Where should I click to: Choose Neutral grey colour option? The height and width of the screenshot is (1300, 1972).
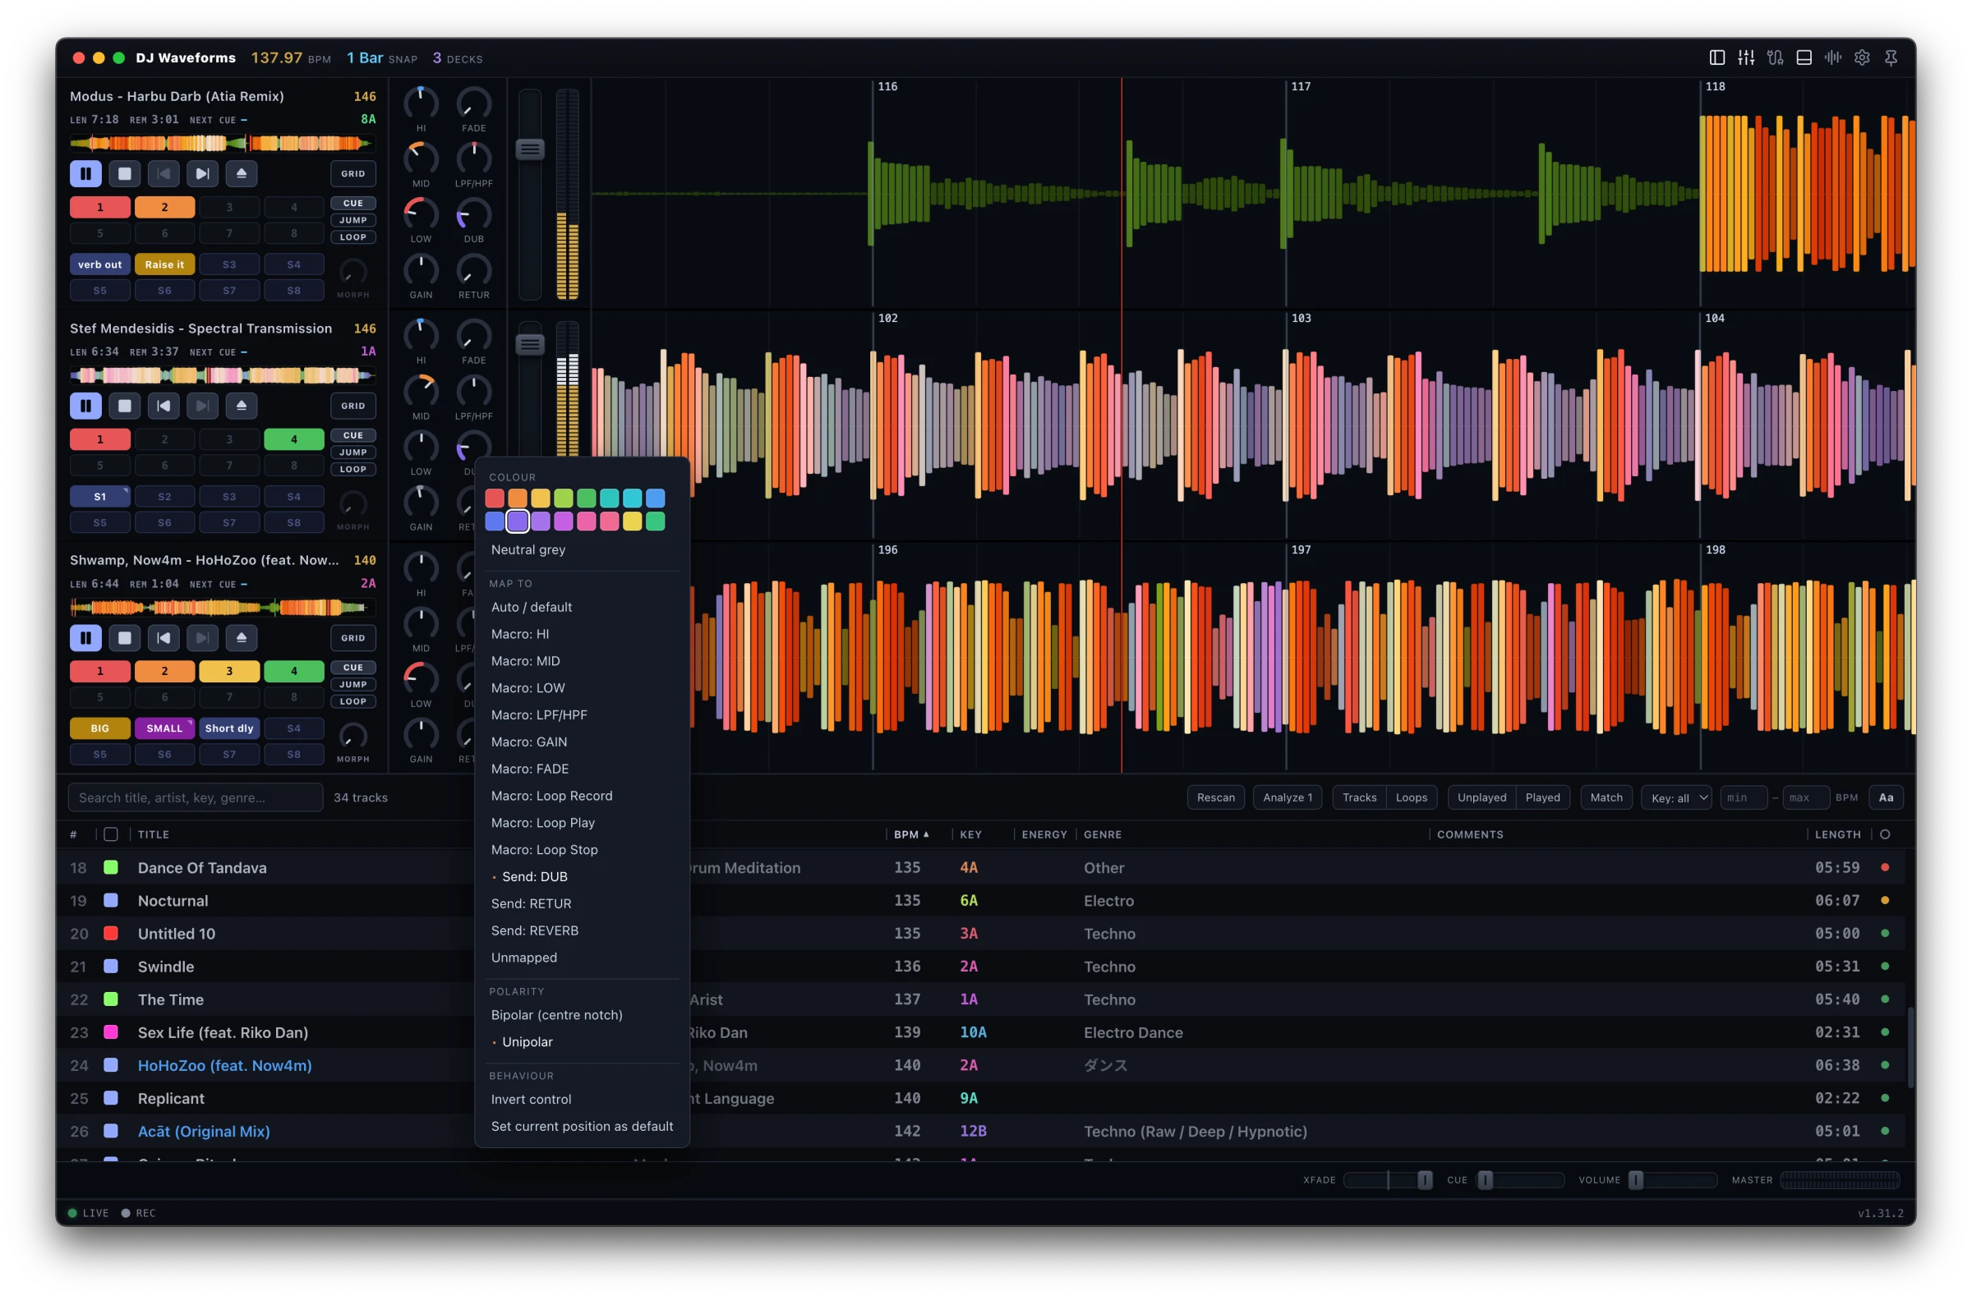tap(581, 549)
